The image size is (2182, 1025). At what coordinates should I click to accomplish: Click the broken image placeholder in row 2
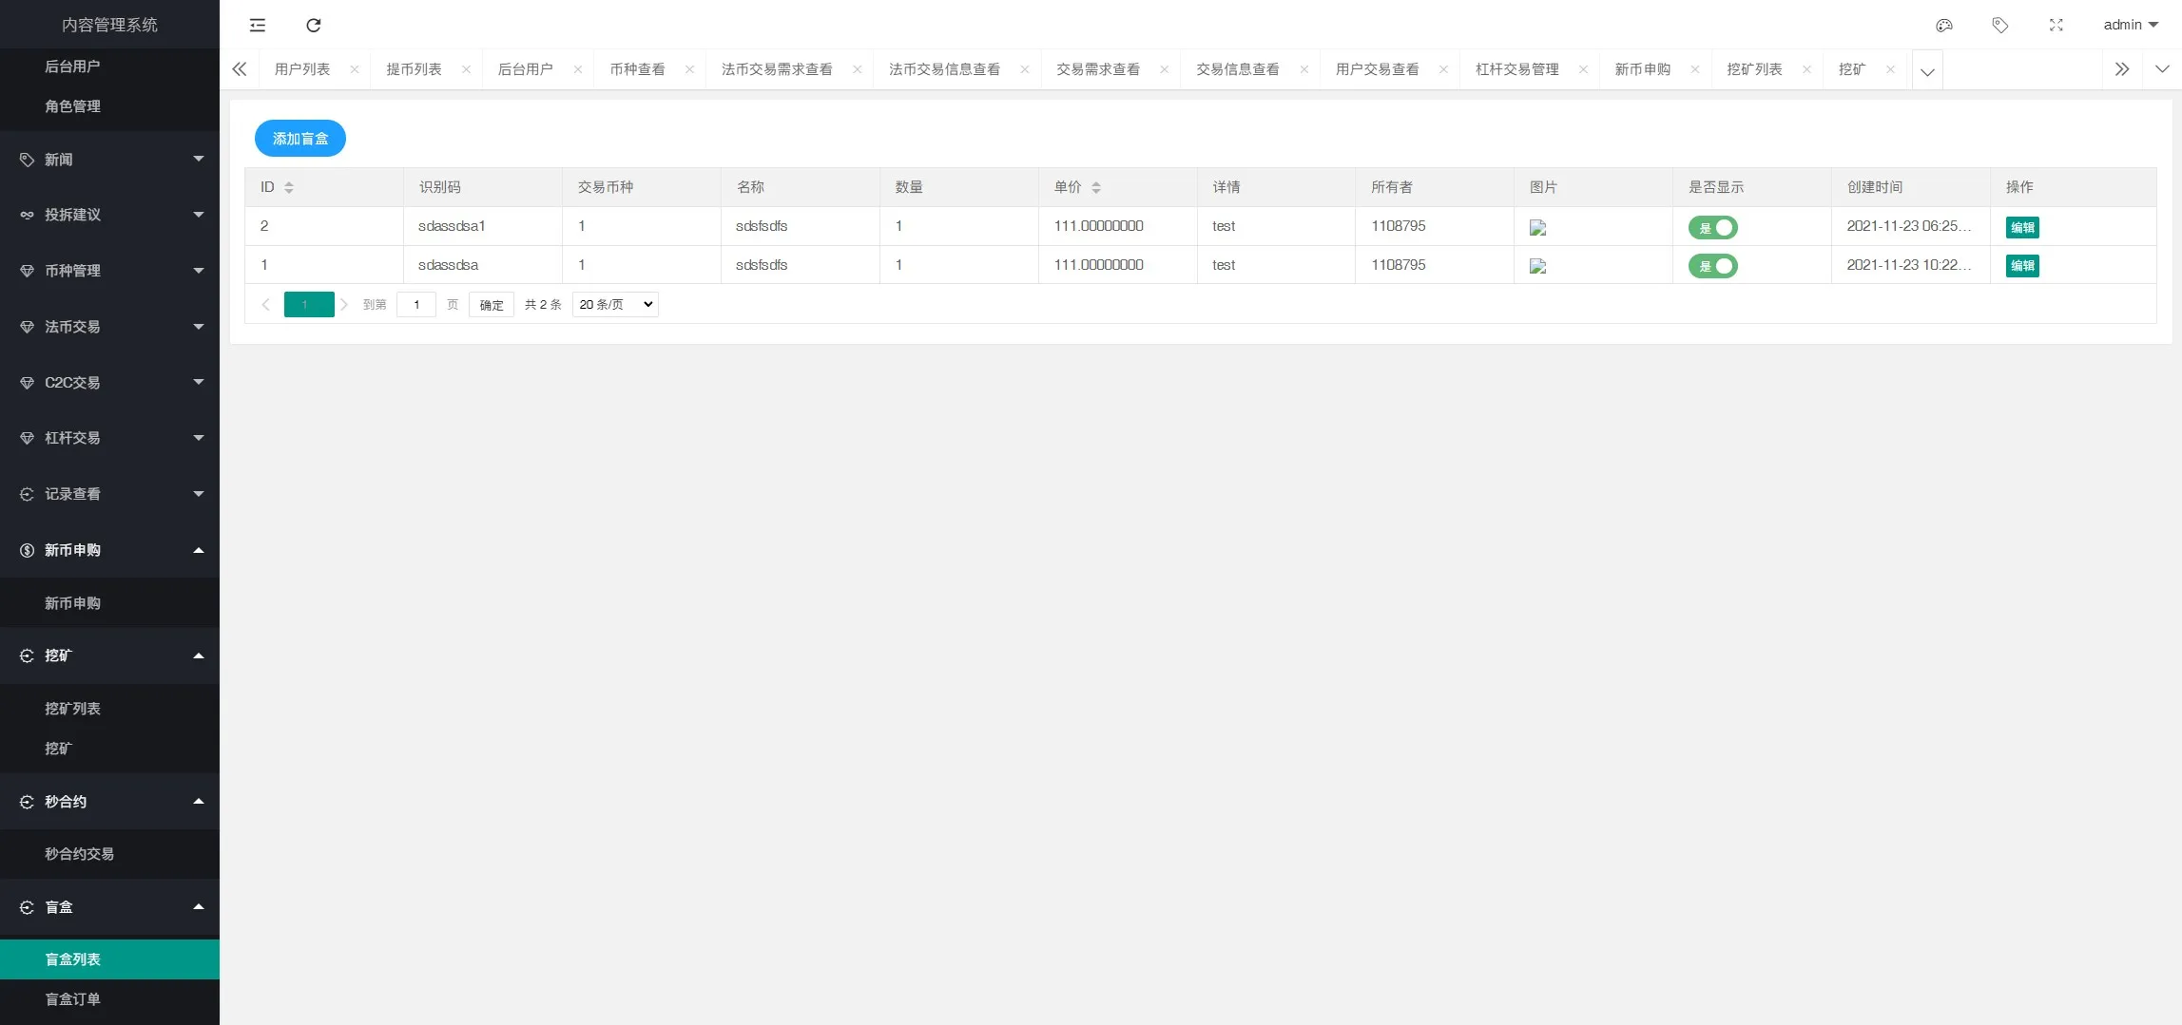pos(1538,266)
